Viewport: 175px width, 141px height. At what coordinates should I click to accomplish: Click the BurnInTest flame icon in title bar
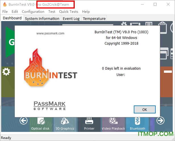pos(5,5)
